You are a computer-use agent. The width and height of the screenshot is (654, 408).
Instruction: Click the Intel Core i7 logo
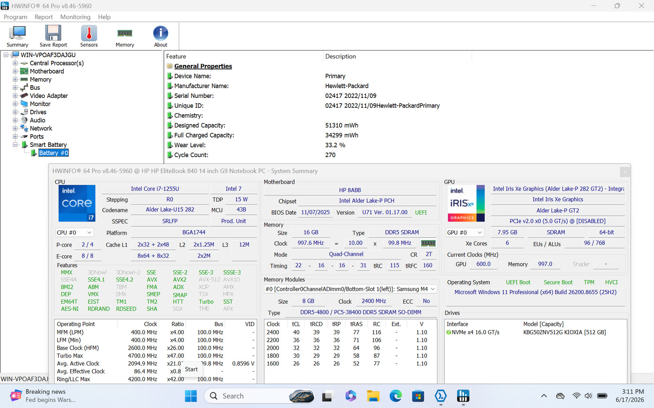(77, 203)
